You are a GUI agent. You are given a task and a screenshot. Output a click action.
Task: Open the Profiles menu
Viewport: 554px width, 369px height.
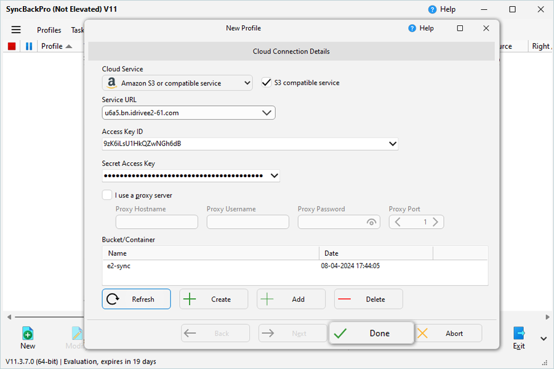point(49,30)
